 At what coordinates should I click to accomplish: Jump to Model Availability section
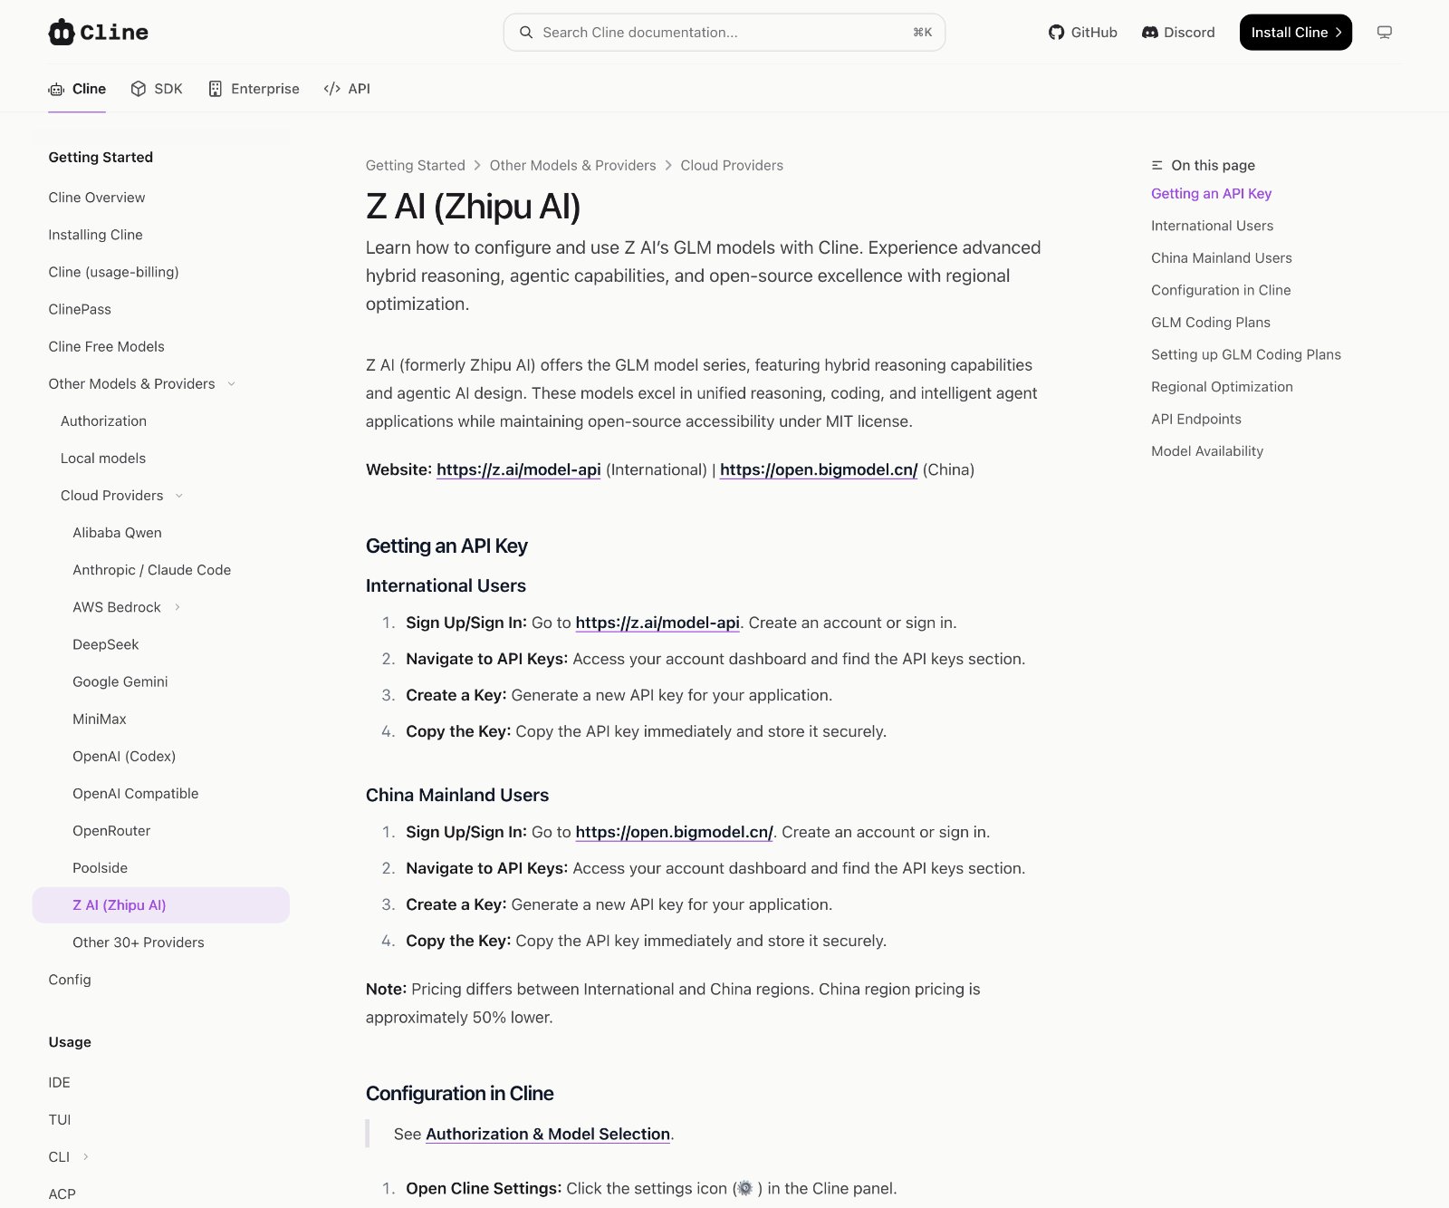[x=1207, y=451]
